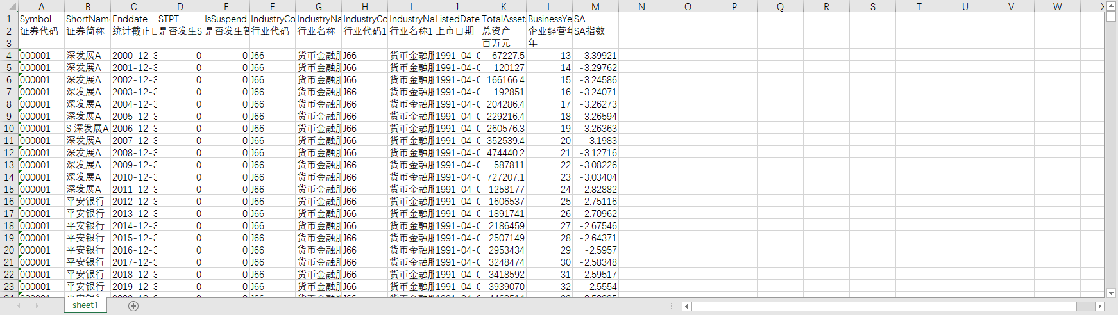Viewport: 1118px width, 315px height.
Task: Select row 1 header
Action: 9,19
